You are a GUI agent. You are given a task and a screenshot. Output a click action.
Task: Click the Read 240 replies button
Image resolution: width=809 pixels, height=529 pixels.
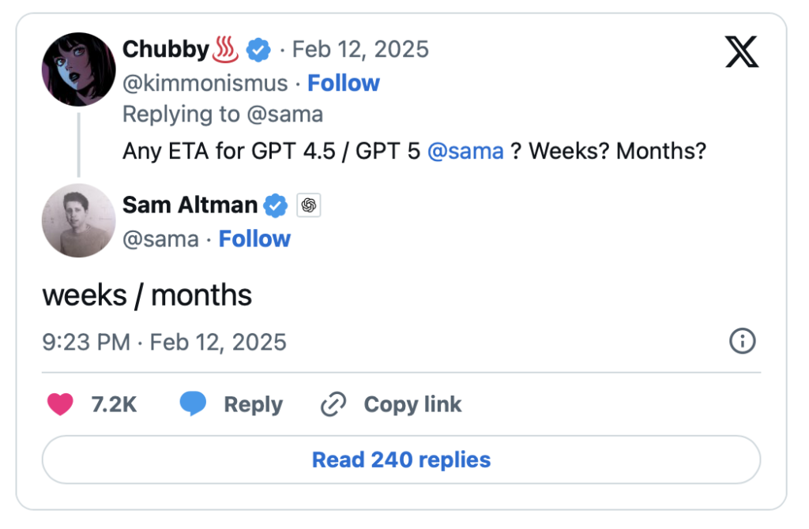(x=401, y=460)
